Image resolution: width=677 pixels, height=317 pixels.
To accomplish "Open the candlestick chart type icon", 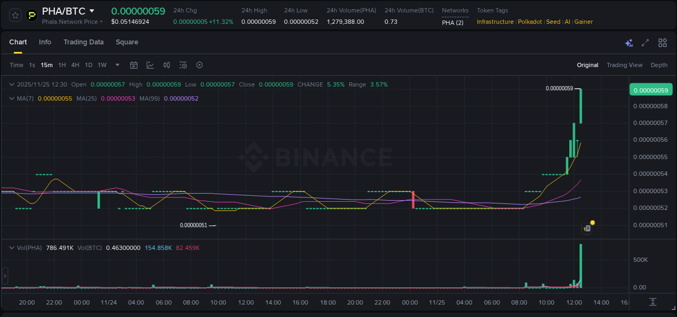I will tap(166, 65).
